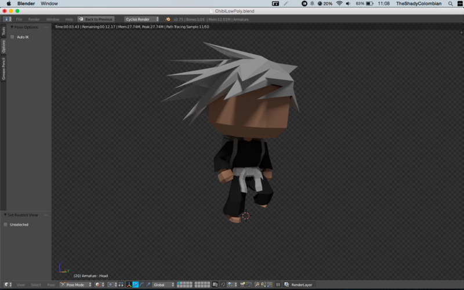This screenshot has width=464, height=290.
Task: Open the Blender application menu
Action: coord(26,3)
